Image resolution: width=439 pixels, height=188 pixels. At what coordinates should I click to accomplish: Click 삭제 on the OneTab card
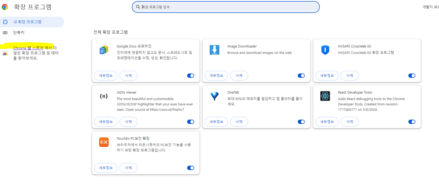(239, 122)
